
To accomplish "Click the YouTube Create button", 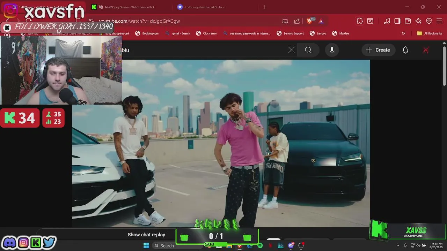I will click(378, 50).
